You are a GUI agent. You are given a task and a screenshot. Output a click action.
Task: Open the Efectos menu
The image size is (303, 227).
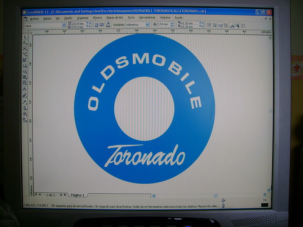97,18
